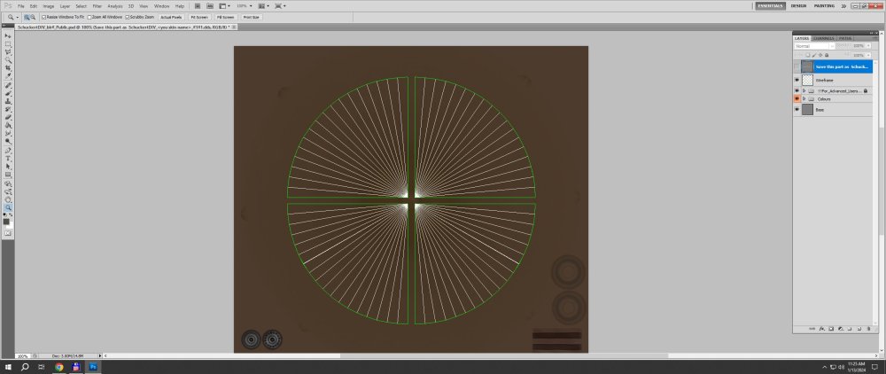The height and width of the screenshot is (374, 886).
Task: Click the Fit Screen button
Action: (x=198, y=17)
